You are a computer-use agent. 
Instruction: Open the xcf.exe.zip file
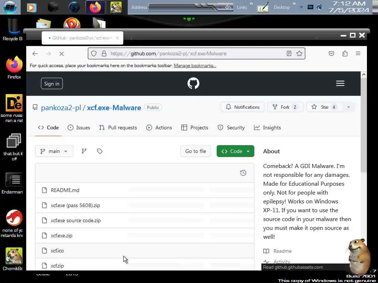62,235
